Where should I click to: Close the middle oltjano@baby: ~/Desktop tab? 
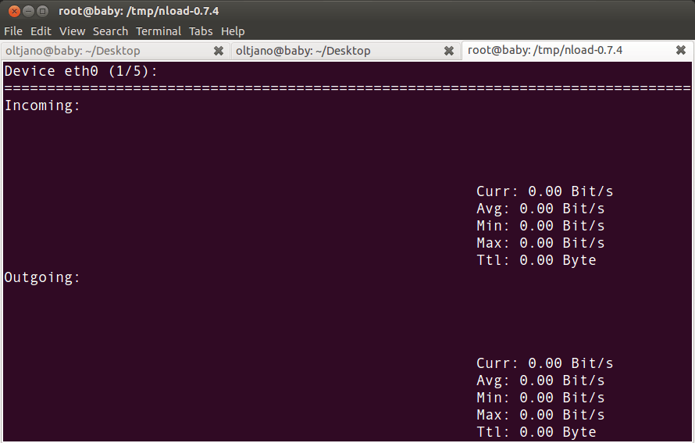pos(449,51)
